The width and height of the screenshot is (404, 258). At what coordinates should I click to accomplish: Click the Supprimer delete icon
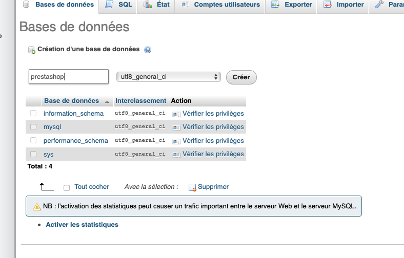click(x=192, y=187)
